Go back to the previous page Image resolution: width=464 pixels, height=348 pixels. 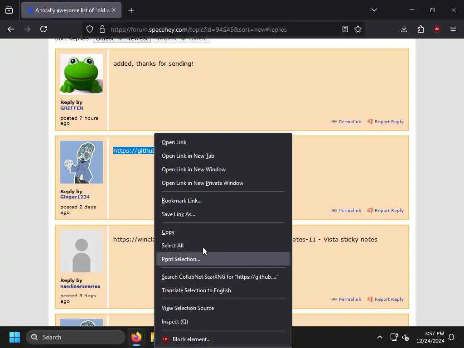[x=11, y=29]
